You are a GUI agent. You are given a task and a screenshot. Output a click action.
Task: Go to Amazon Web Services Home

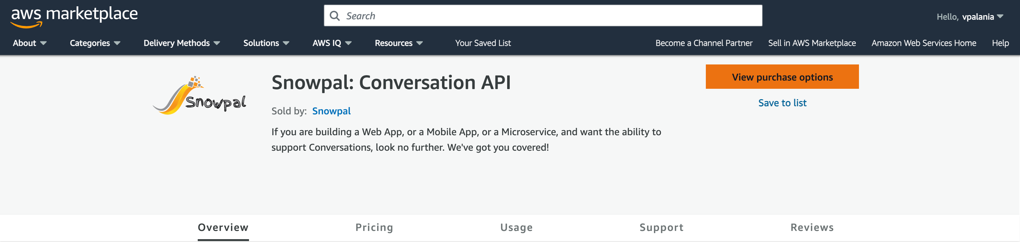coord(924,43)
